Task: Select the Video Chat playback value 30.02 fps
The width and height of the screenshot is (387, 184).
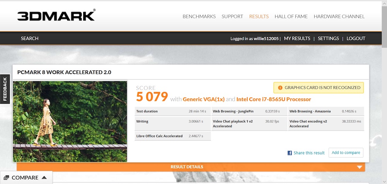Action: click(x=272, y=121)
